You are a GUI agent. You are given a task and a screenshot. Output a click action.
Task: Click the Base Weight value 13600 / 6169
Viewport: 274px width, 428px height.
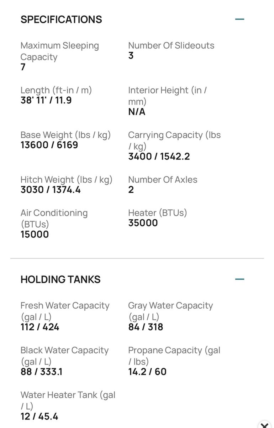point(49,145)
